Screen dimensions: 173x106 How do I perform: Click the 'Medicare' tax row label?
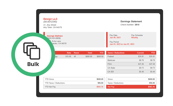[x=111, y=60]
